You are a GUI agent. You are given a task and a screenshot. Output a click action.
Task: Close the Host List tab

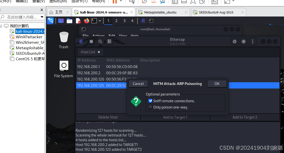tap(99, 52)
